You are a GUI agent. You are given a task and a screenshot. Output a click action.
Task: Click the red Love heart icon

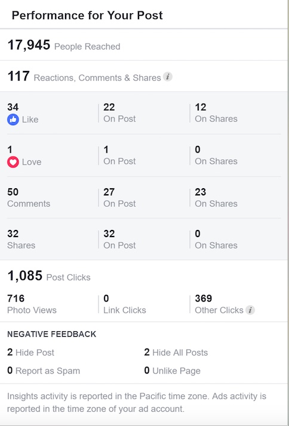[x=13, y=162]
